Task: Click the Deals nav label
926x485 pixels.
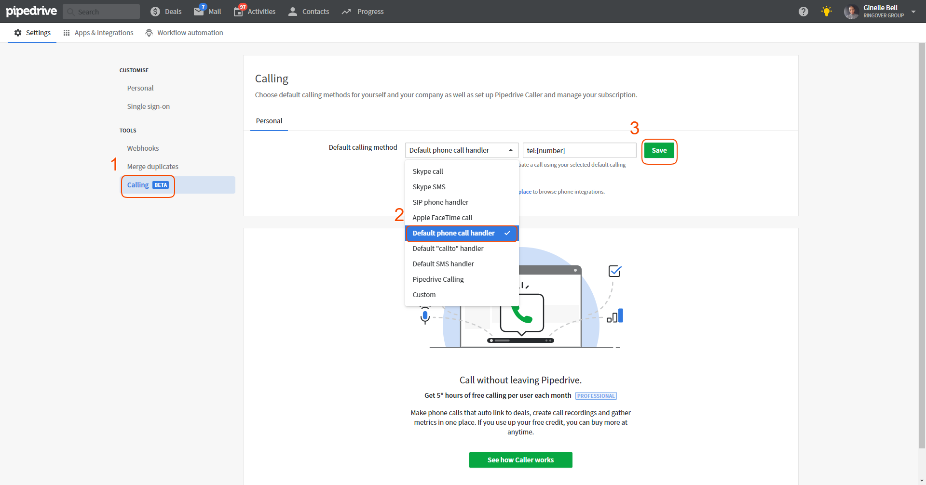Action: coord(173,12)
